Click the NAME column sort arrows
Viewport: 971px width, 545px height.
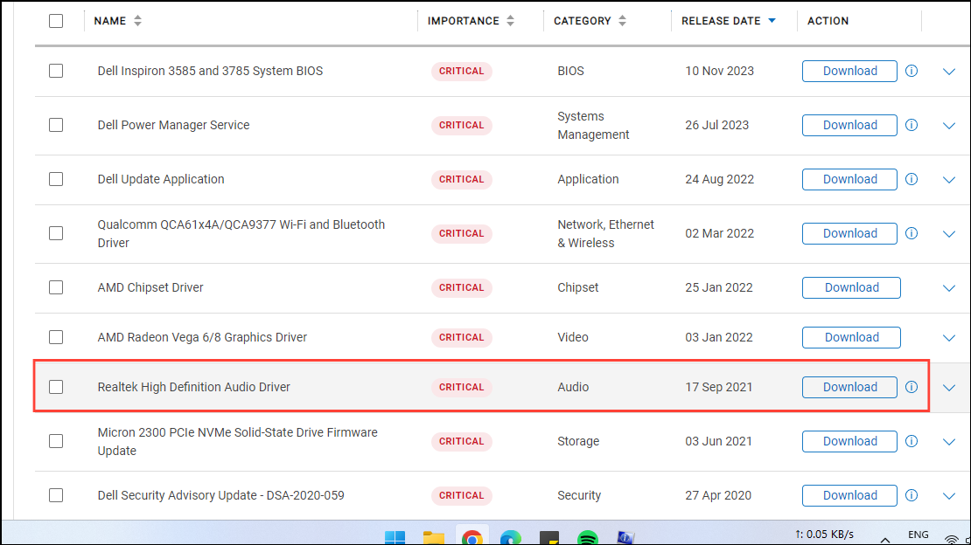click(137, 21)
